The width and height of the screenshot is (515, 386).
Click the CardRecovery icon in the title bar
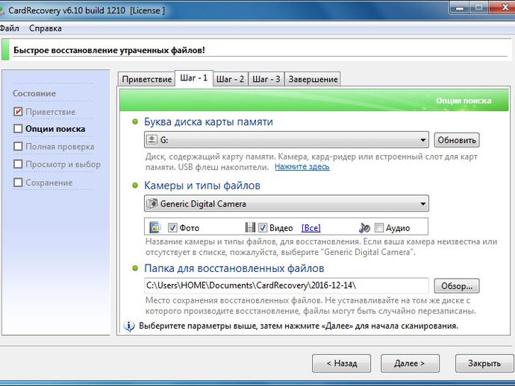[x=2, y=10]
